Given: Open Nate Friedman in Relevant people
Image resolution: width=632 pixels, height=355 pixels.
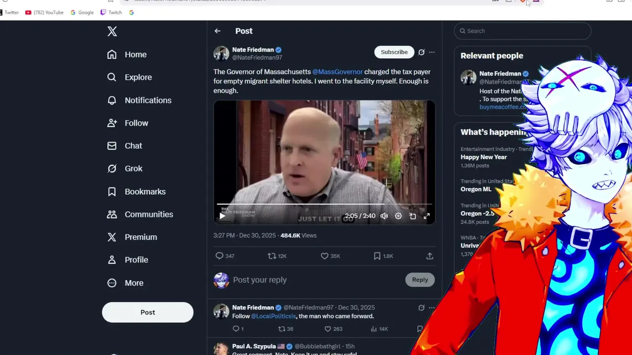Looking at the screenshot, I should 500,73.
